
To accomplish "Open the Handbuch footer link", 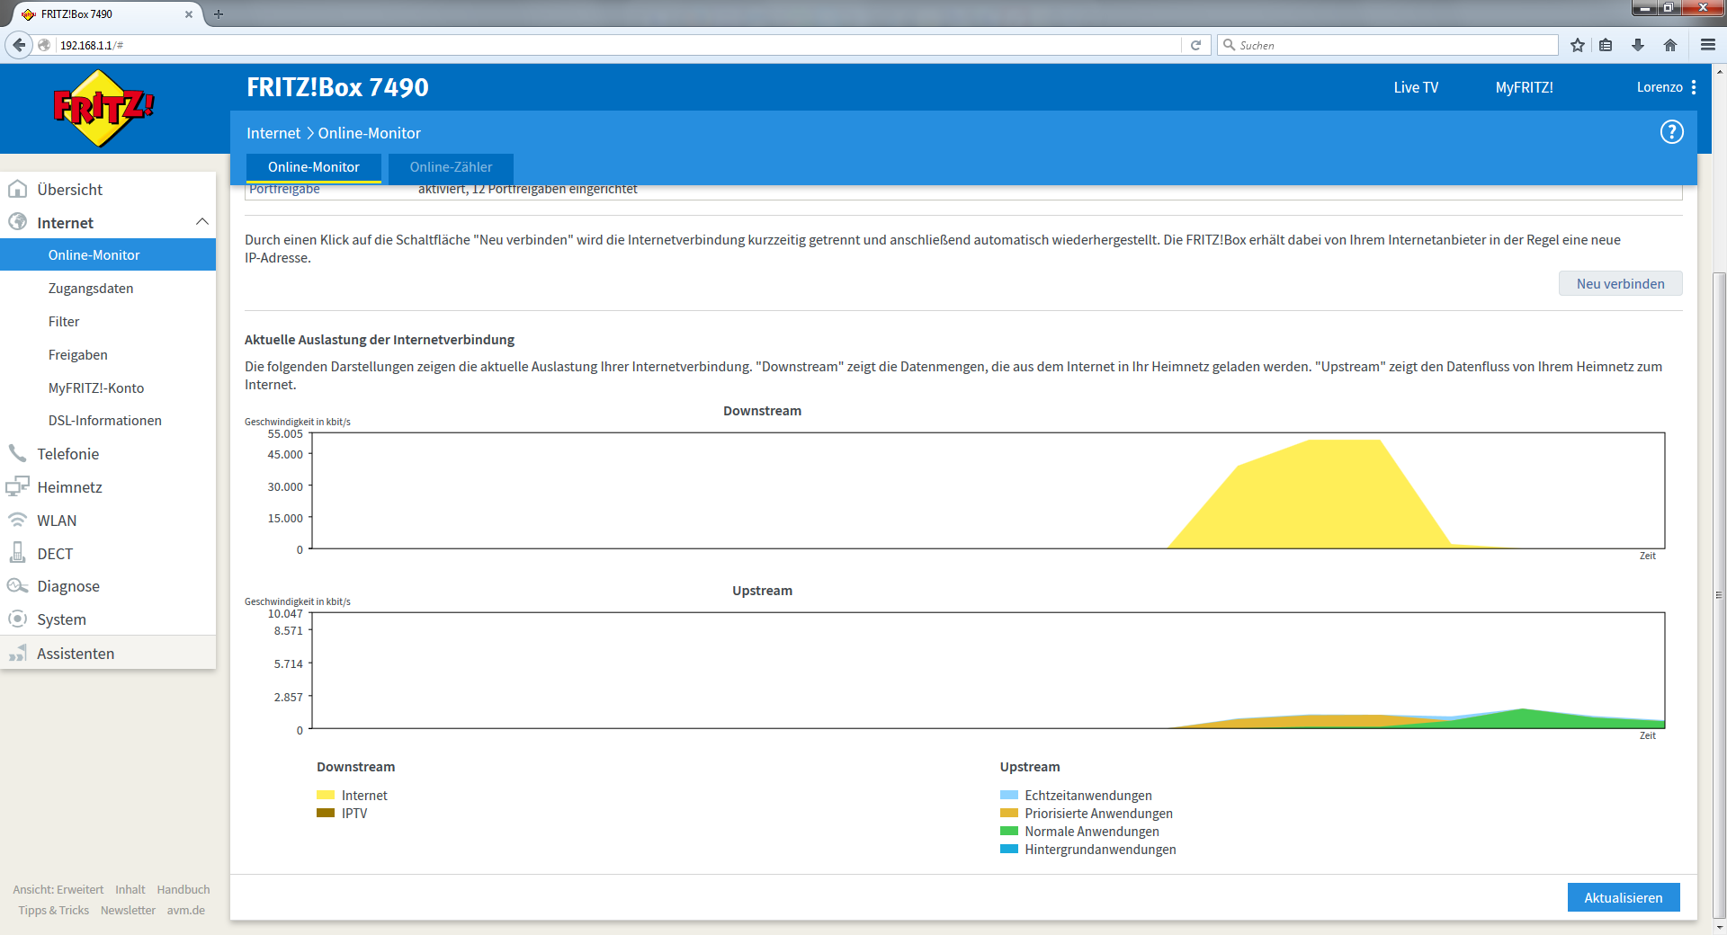I will [183, 889].
